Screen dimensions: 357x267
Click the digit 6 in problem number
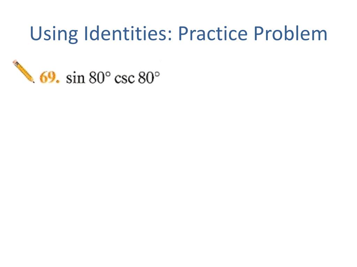(44, 78)
